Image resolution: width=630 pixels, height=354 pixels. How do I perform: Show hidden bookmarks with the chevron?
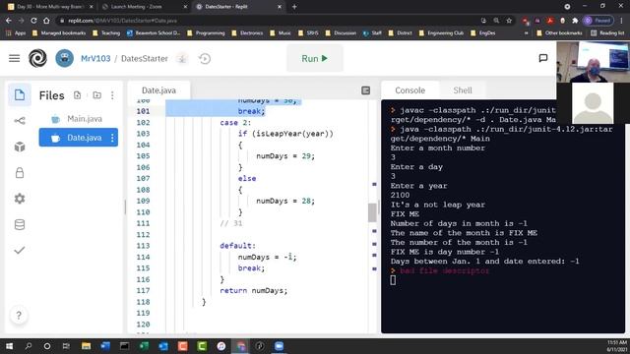[x=526, y=32]
